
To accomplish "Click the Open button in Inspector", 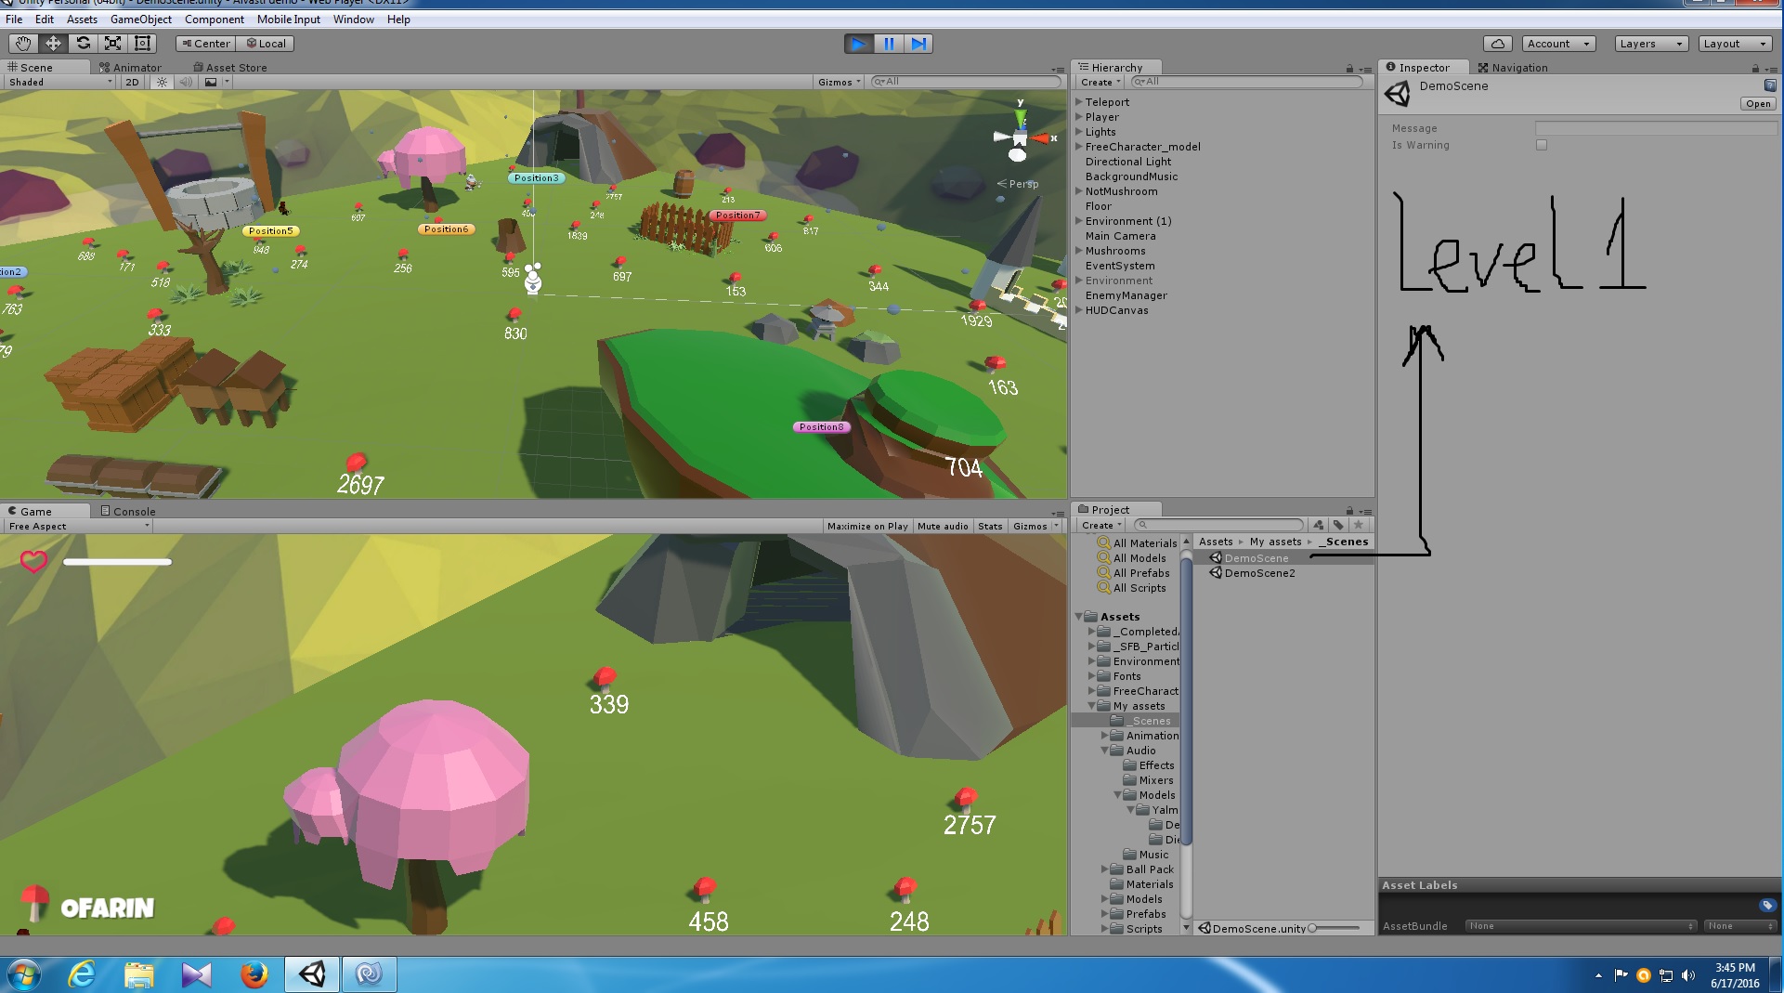I will 1757,104.
